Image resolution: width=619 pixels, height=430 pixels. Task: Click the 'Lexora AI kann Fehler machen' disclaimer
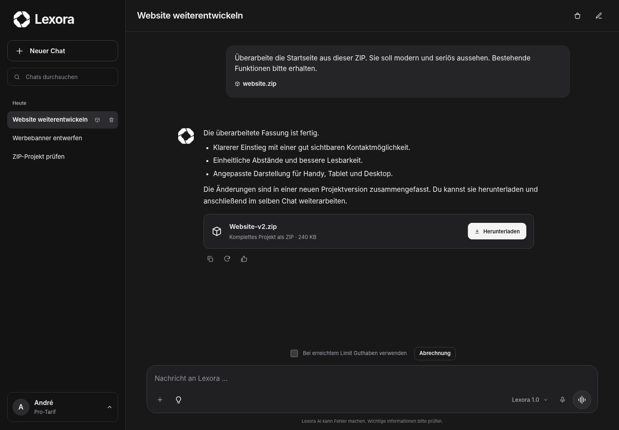tap(372, 421)
